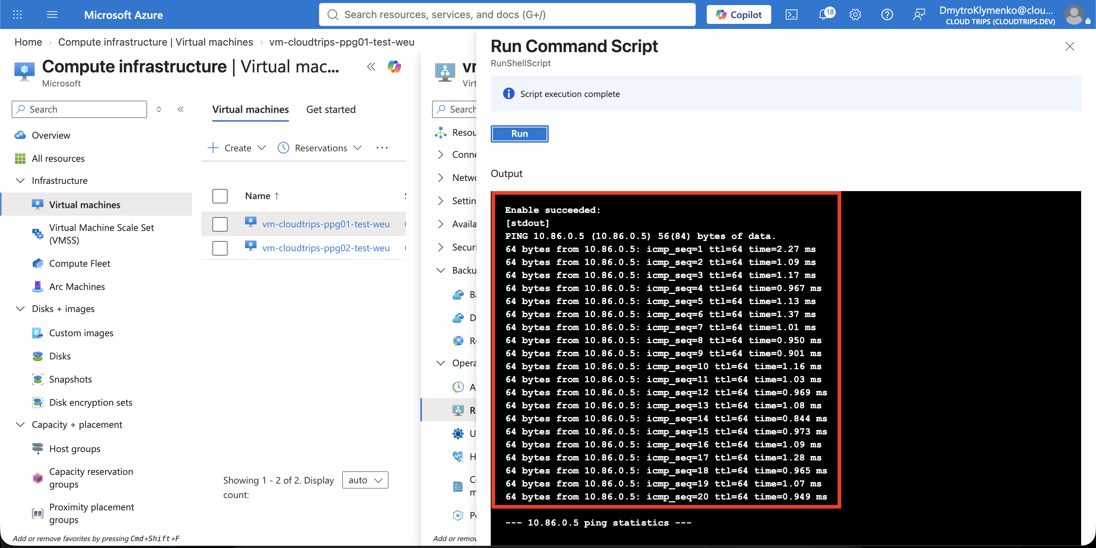Open the Display count auto dropdown
1096x548 pixels.
(365, 480)
